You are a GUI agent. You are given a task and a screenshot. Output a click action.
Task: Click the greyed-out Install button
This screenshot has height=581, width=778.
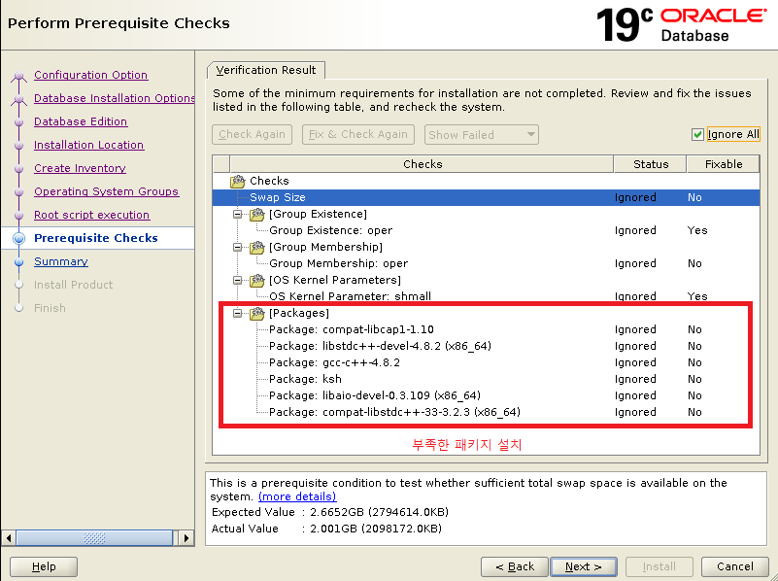(659, 566)
